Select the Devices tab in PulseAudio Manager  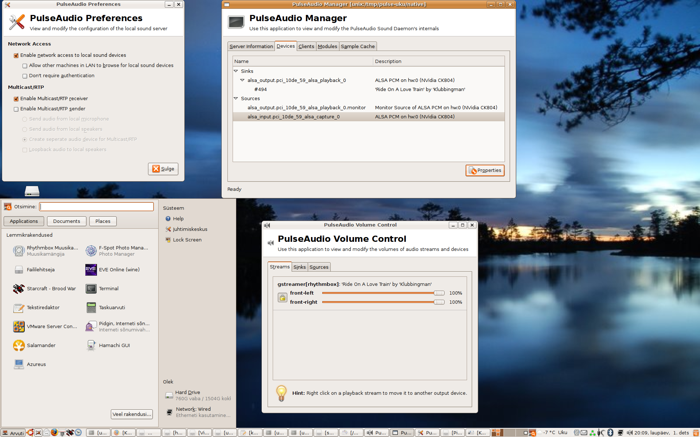coord(286,46)
